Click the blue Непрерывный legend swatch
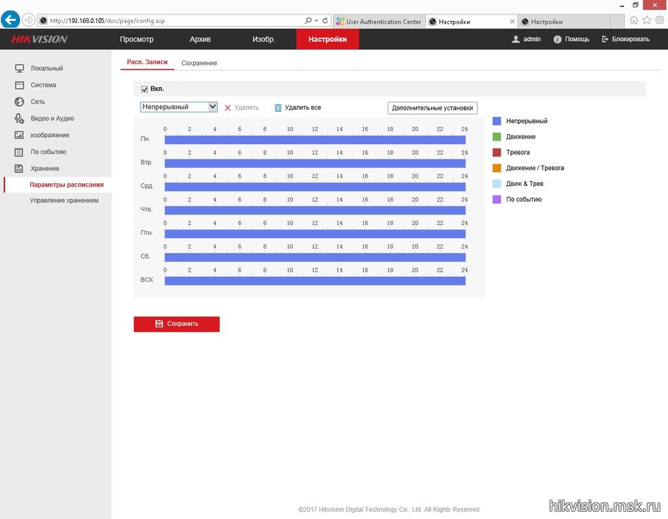The image size is (668, 519). 496,121
